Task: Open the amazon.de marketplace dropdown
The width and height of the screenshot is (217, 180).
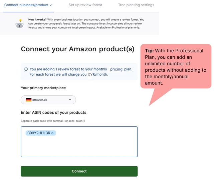Action: (x=48, y=100)
